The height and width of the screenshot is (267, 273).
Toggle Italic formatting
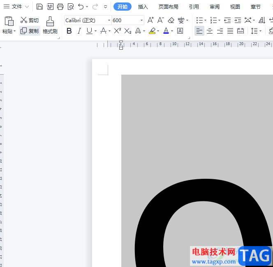tap(79, 31)
